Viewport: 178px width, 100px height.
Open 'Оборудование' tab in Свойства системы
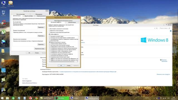point(39,14)
